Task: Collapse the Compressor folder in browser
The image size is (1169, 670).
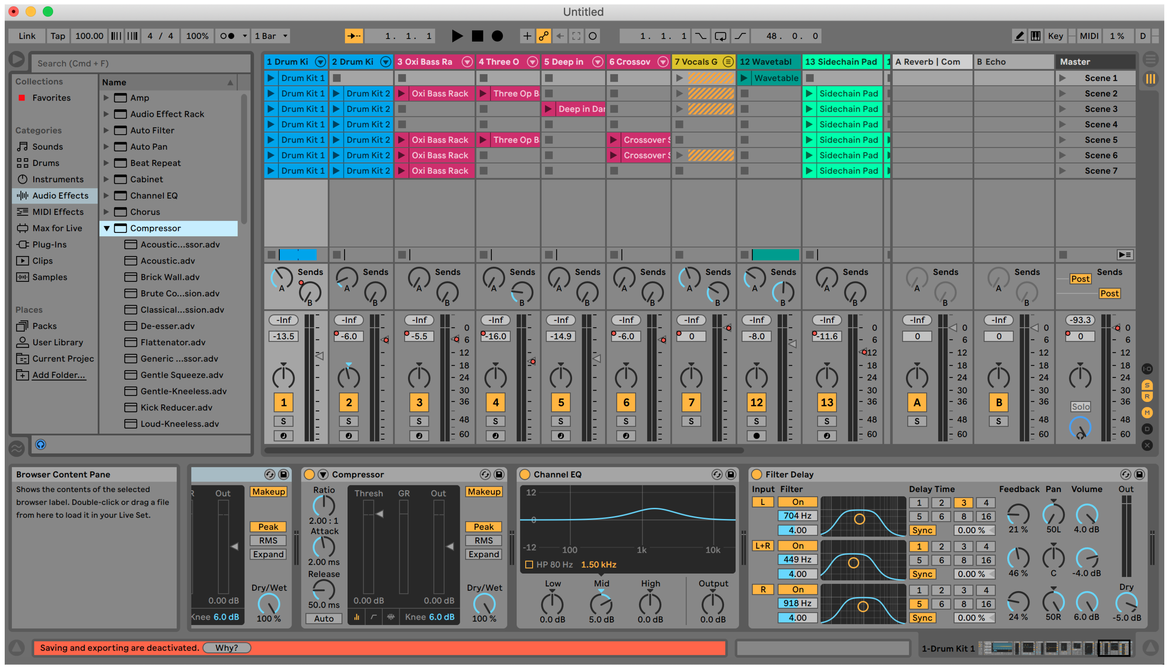Action: (106, 228)
